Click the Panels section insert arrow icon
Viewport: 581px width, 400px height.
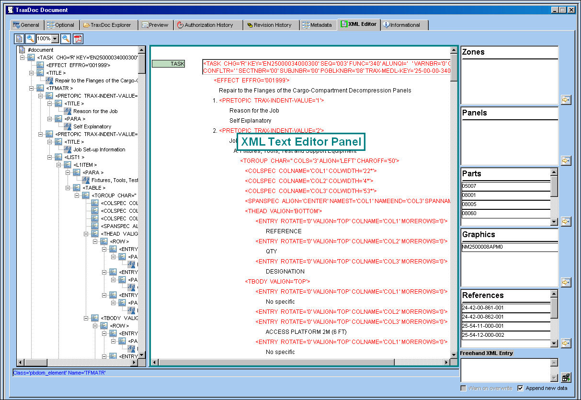coord(566,160)
